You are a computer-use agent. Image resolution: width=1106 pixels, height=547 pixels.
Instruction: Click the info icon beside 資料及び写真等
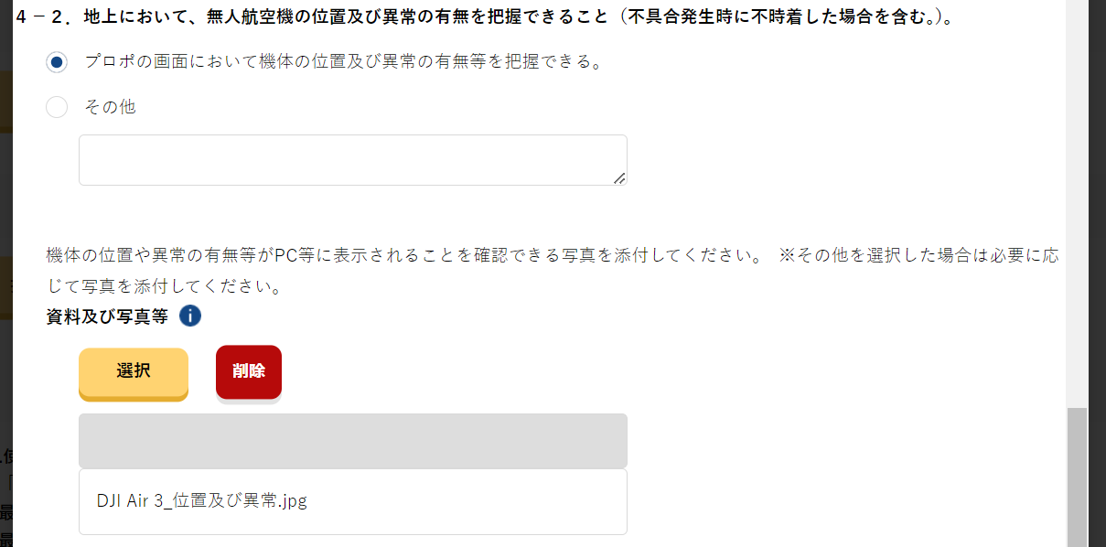189,316
